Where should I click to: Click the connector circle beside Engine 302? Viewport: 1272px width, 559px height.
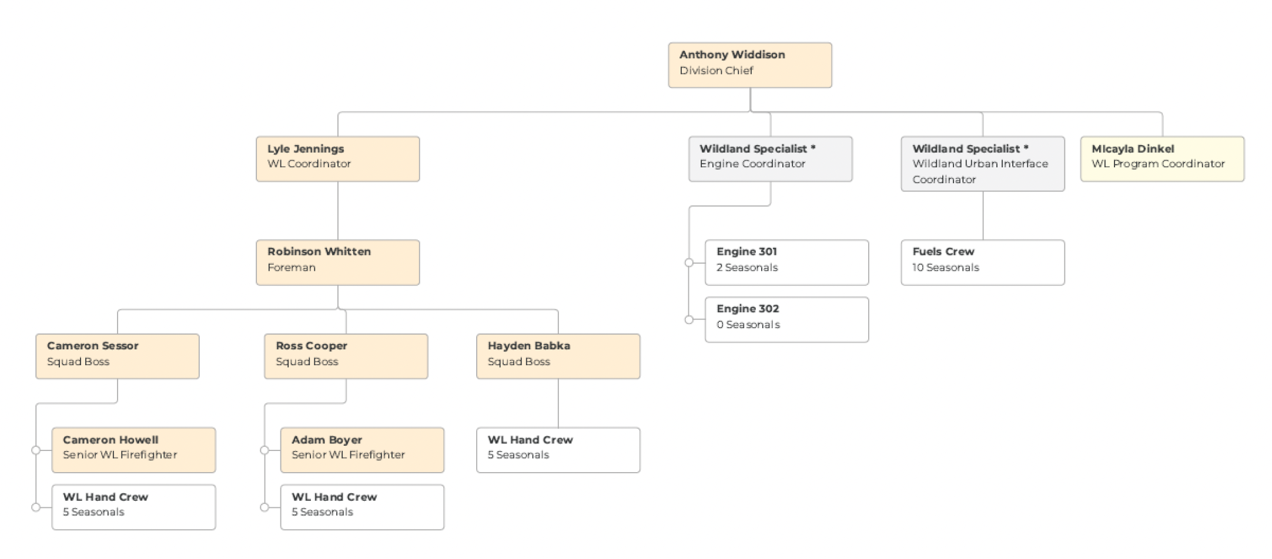click(x=689, y=319)
